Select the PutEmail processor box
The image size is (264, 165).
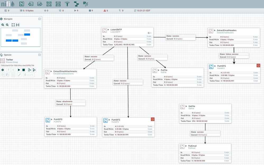[x=205, y=153]
